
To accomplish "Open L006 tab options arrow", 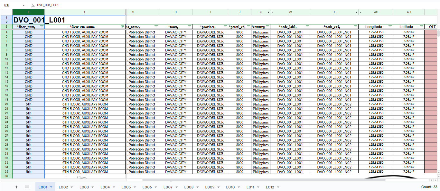I will pyautogui.click(x=155, y=187).
